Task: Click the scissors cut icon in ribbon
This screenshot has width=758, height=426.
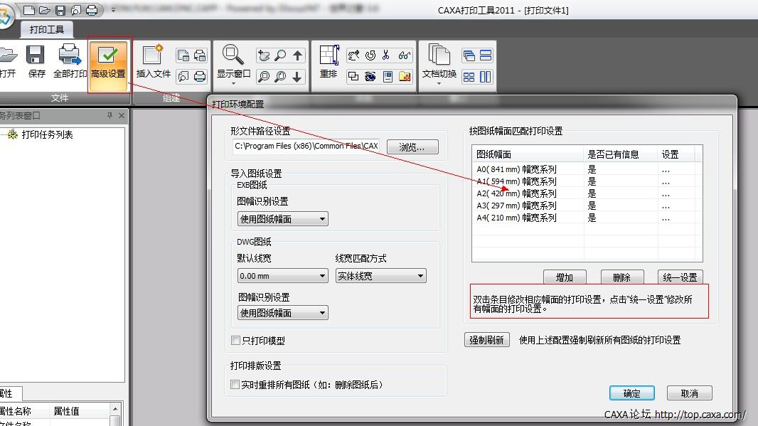Action: 386,55
